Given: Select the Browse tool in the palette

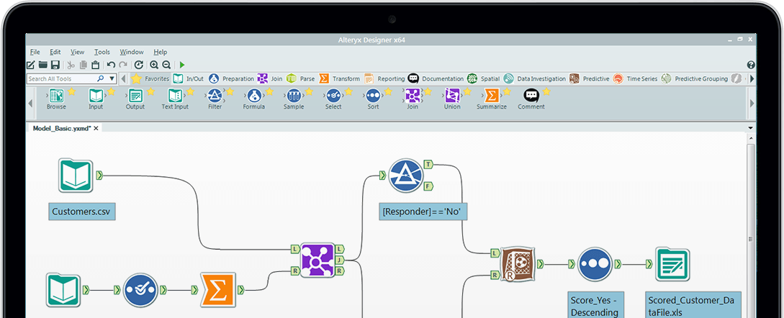Looking at the screenshot, I should coord(56,96).
